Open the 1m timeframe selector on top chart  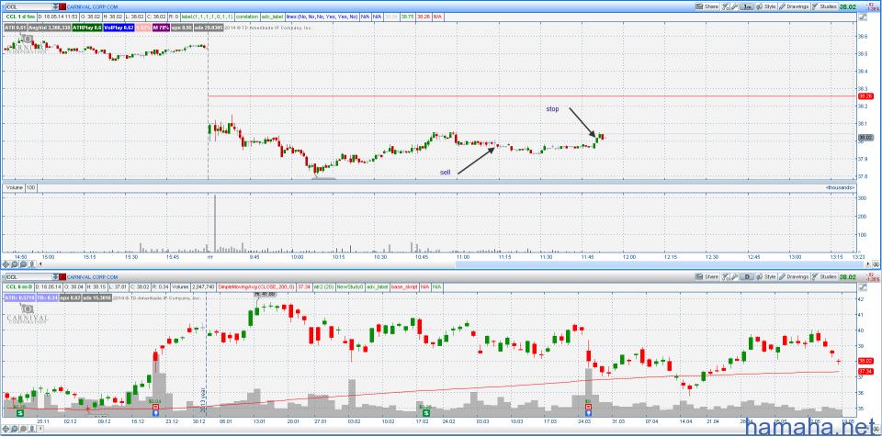pos(746,6)
